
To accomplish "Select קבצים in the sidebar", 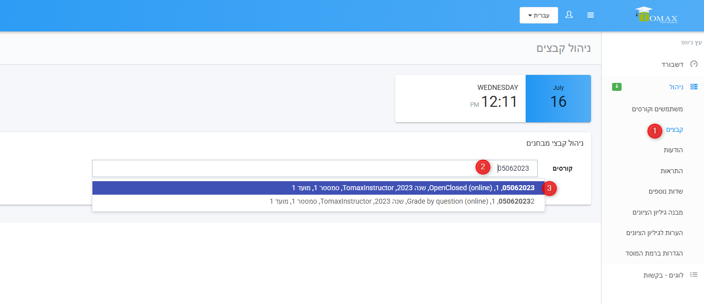I will (x=675, y=130).
